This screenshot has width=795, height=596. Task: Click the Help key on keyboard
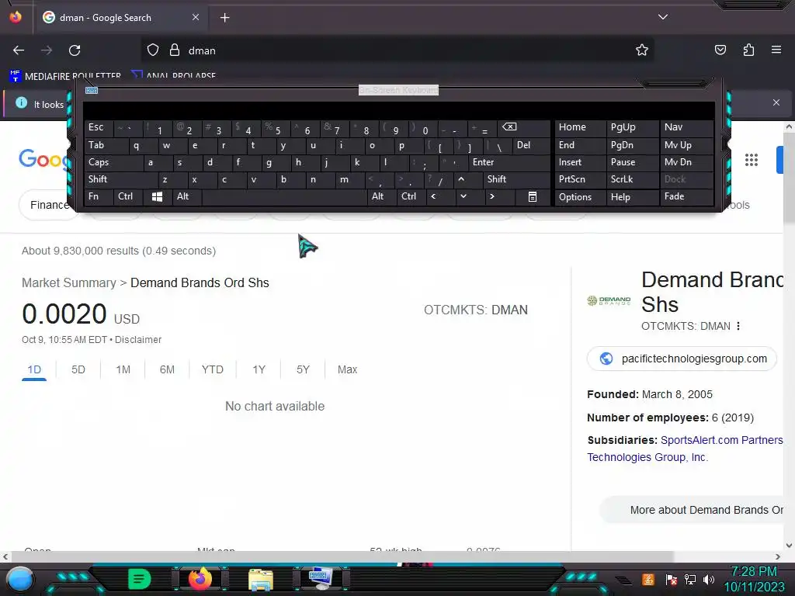click(x=632, y=196)
